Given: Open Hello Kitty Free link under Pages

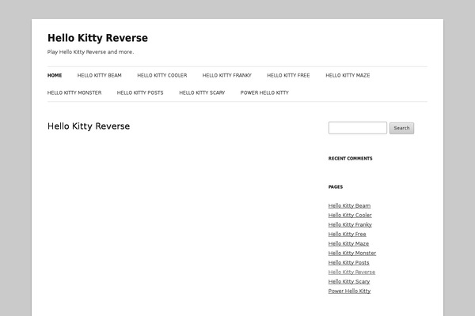Looking at the screenshot, I should coord(348,234).
